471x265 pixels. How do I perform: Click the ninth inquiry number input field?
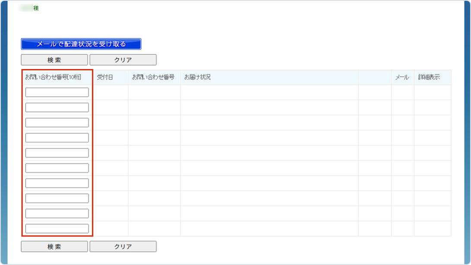[x=57, y=213]
